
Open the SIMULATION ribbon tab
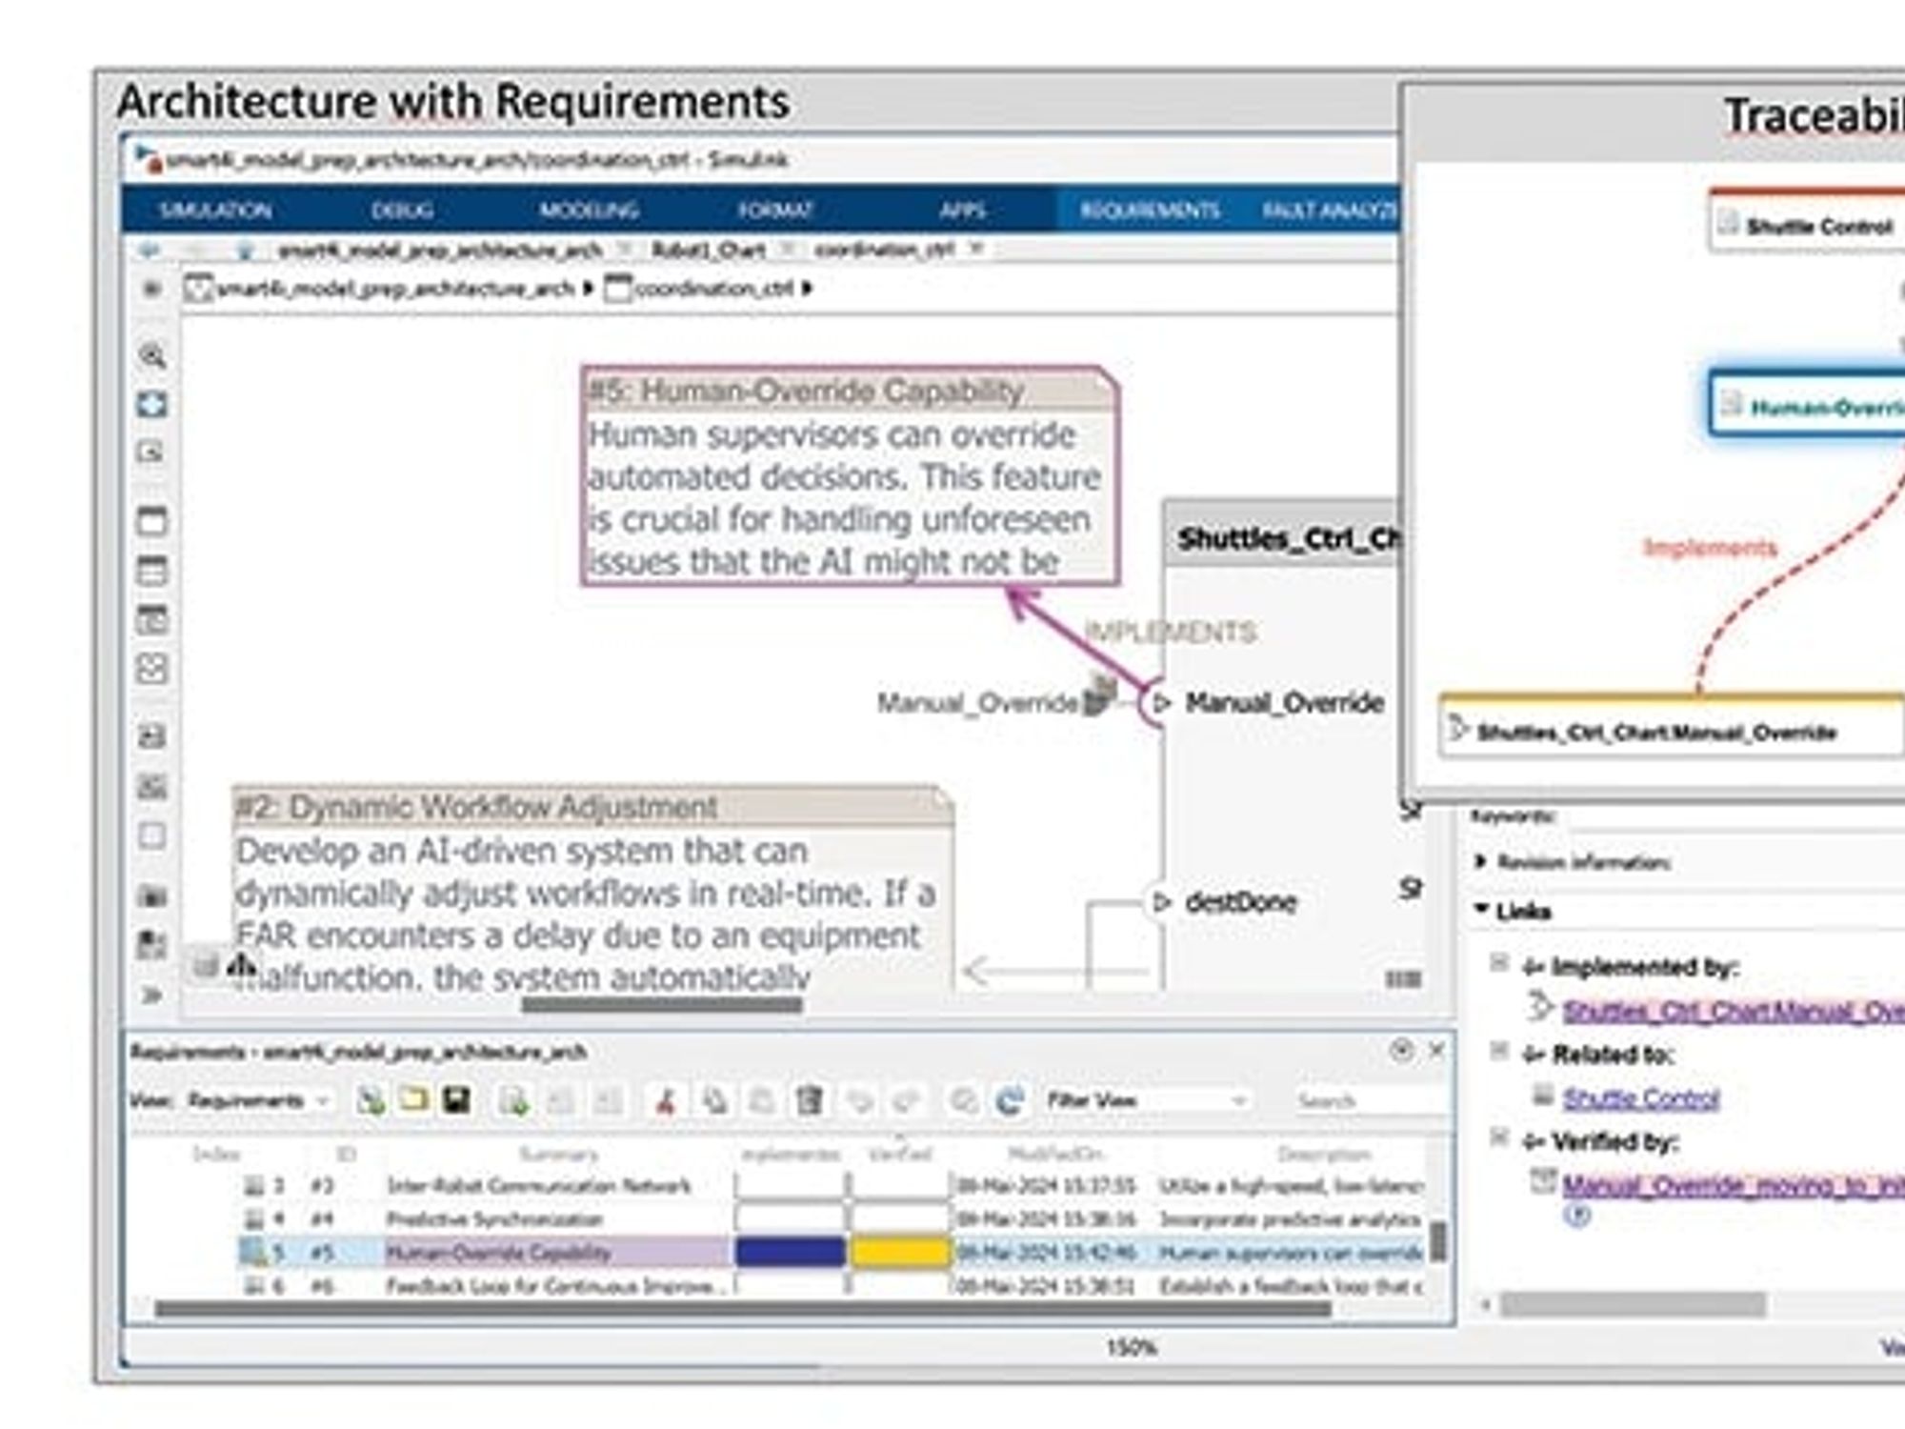click(215, 210)
